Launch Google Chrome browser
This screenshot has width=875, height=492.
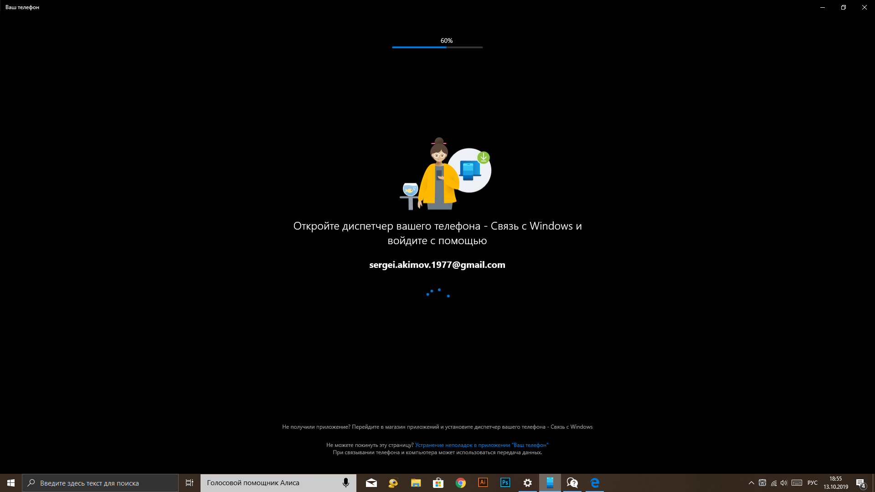tap(460, 482)
